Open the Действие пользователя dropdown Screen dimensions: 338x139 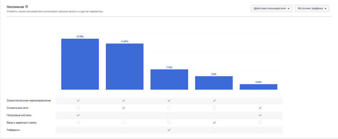(x=271, y=8)
